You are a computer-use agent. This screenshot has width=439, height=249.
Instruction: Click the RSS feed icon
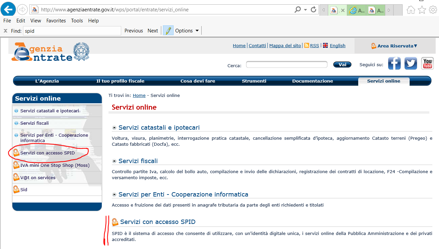click(x=306, y=46)
